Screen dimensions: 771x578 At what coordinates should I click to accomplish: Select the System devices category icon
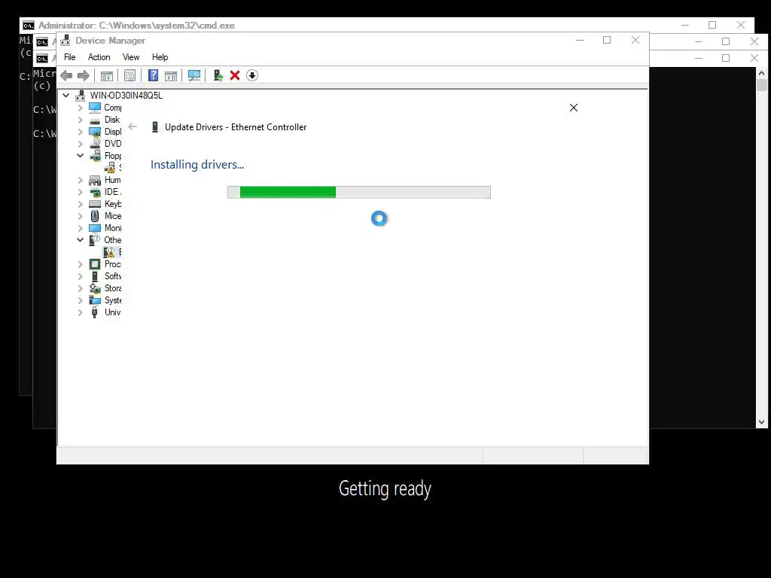click(x=95, y=300)
